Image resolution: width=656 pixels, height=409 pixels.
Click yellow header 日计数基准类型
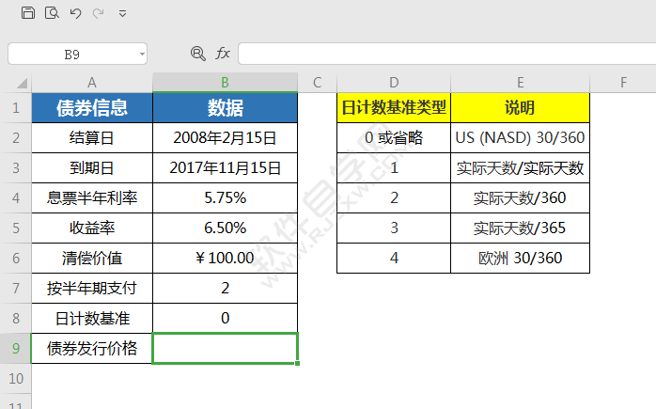[394, 107]
